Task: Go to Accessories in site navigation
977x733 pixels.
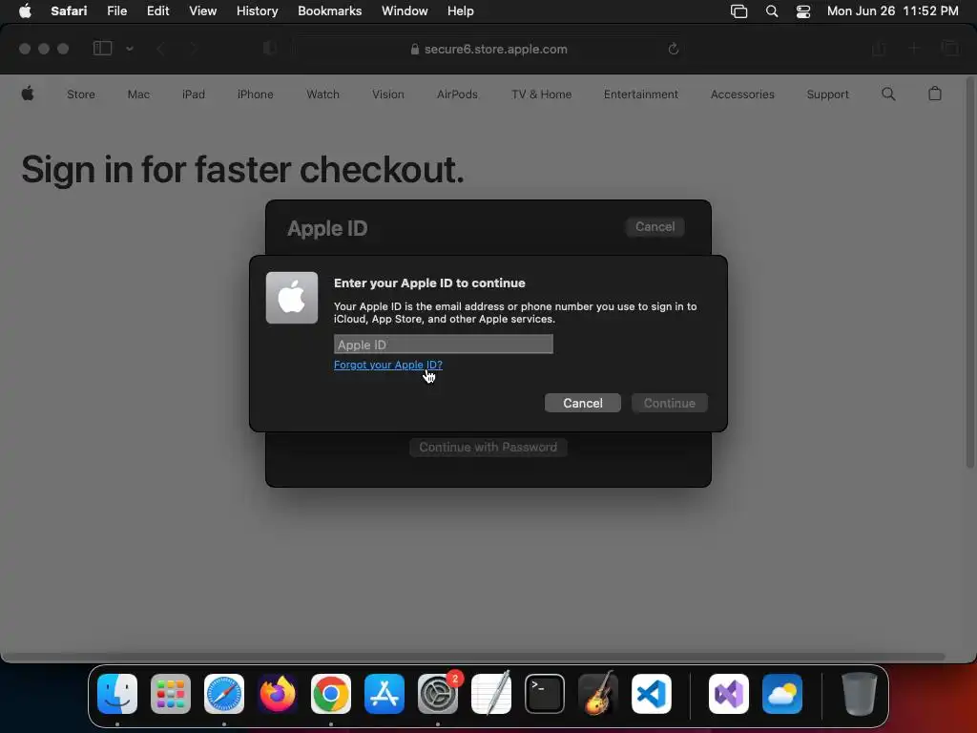Action: click(x=742, y=94)
